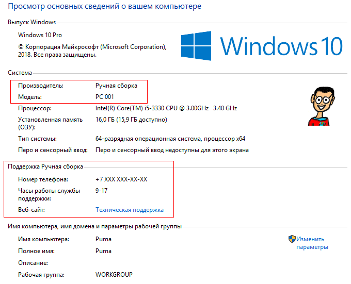Image resolution: width=351 pixels, height=284 pixels.
Task: Select the 64-разрядная операционная система text
Action: click(170, 139)
